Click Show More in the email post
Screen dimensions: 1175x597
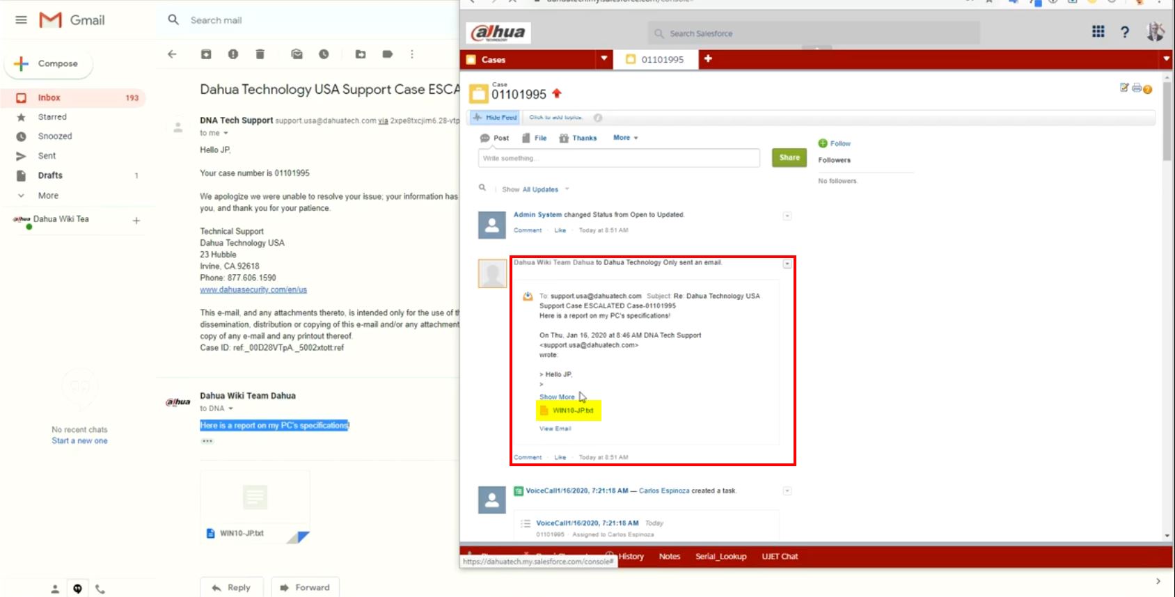(557, 397)
